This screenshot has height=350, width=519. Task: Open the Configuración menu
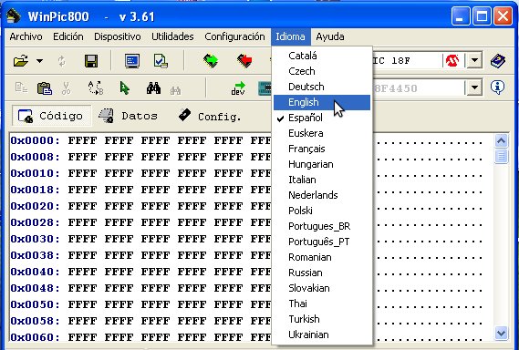tap(234, 36)
